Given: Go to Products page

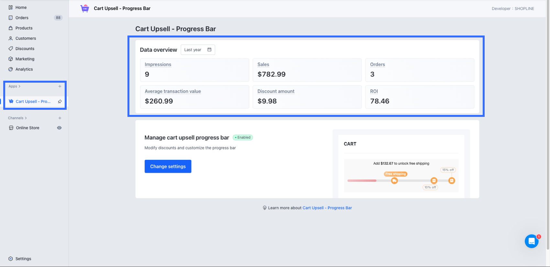Looking at the screenshot, I should 24,28.
